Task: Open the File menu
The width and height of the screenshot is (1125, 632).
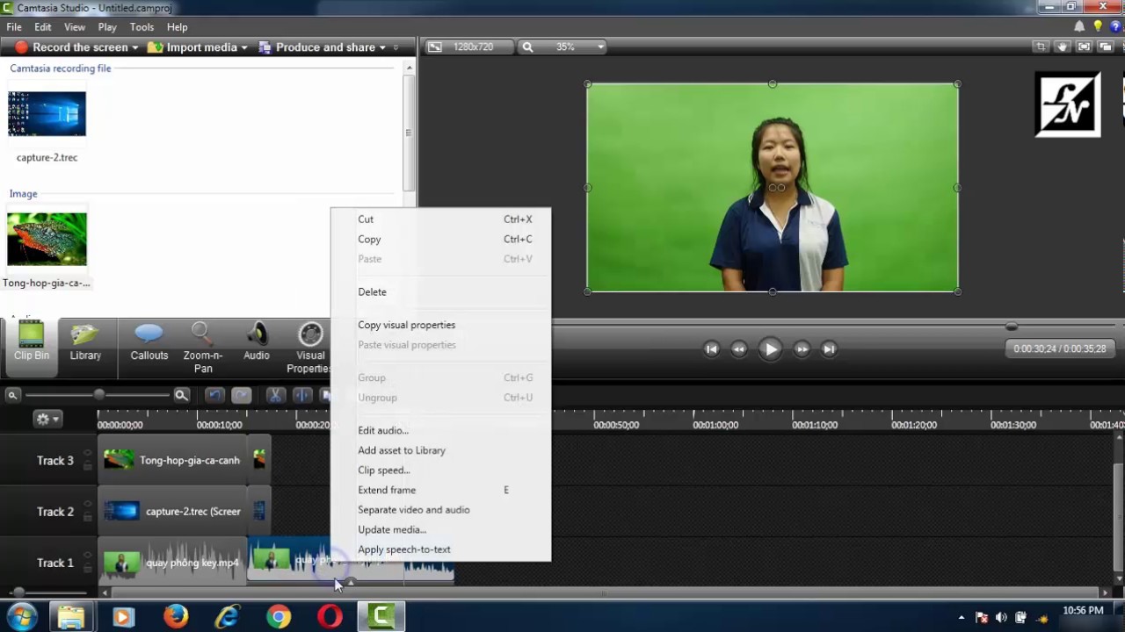Action: point(14,27)
